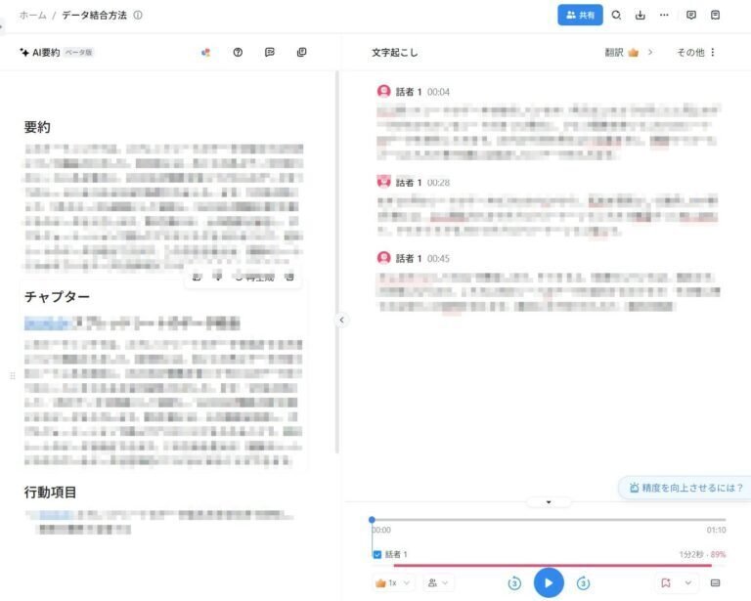Select the AI要約 panel title
This screenshot has width=751, height=601.
tap(46, 52)
